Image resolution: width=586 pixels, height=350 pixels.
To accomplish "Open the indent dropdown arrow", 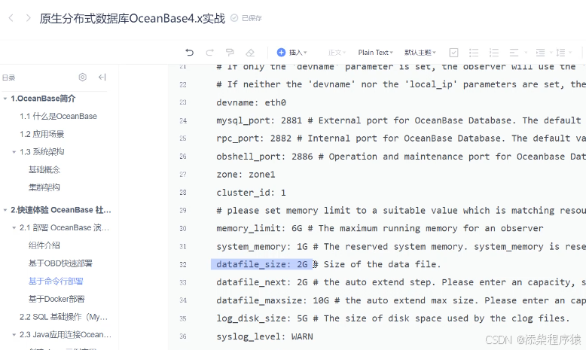I will (x=551, y=53).
